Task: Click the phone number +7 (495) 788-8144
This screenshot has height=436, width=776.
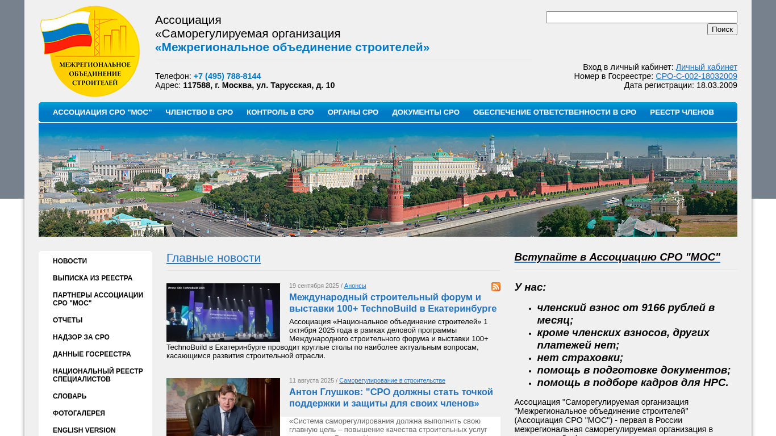Action: click(x=227, y=76)
